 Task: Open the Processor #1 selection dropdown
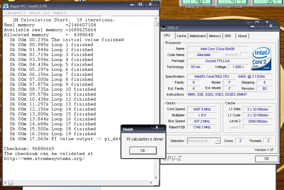218,140
